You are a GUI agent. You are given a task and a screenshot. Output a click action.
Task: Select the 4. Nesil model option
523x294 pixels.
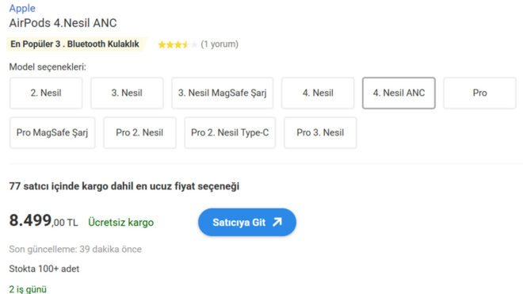[318, 93]
